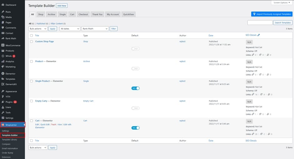Click the Add New button
Screen dimensions: 294x159
[x=62, y=6]
